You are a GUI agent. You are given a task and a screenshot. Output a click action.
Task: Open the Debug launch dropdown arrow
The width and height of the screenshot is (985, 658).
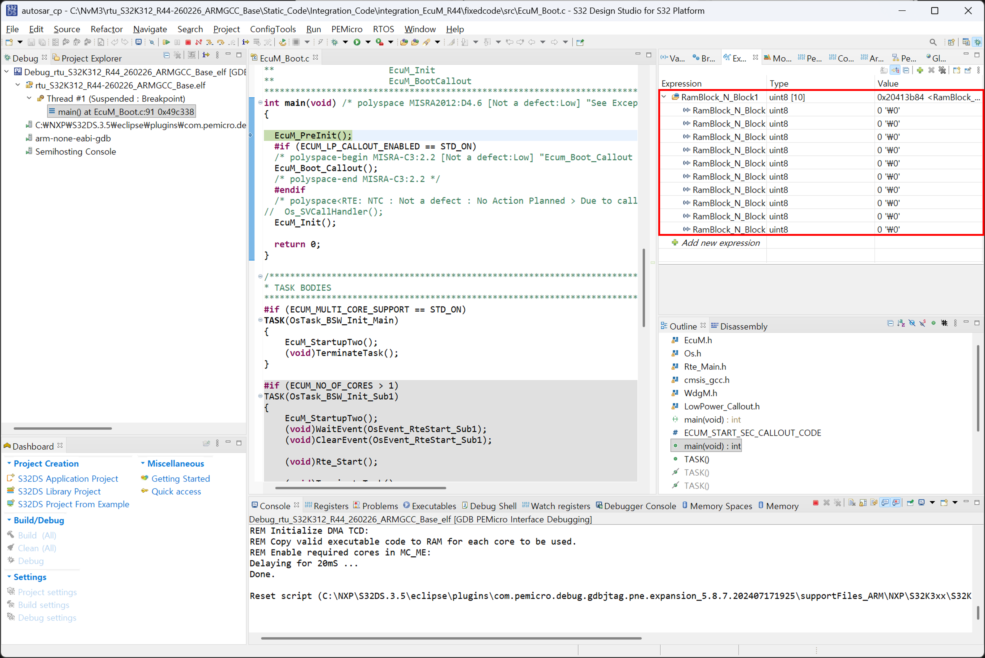click(x=346, y=42)
